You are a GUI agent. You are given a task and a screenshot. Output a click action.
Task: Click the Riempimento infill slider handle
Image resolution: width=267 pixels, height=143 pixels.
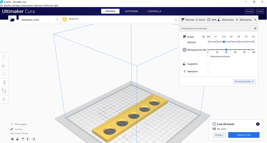[x=226, y=50]
